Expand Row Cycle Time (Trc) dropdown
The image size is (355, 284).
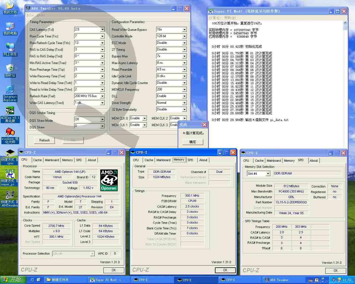coord(102,36)
